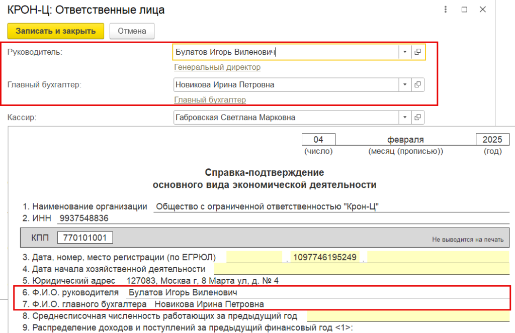
Task: Click the organization name Общество с ограниченной ответственностью
Action: [268, 207]
